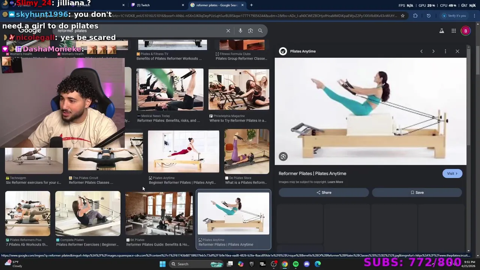480x270 pixels.
Task: Open Beginner Reformer Pilates Anytime thumbnail
Action: click(x=183, y=151)
